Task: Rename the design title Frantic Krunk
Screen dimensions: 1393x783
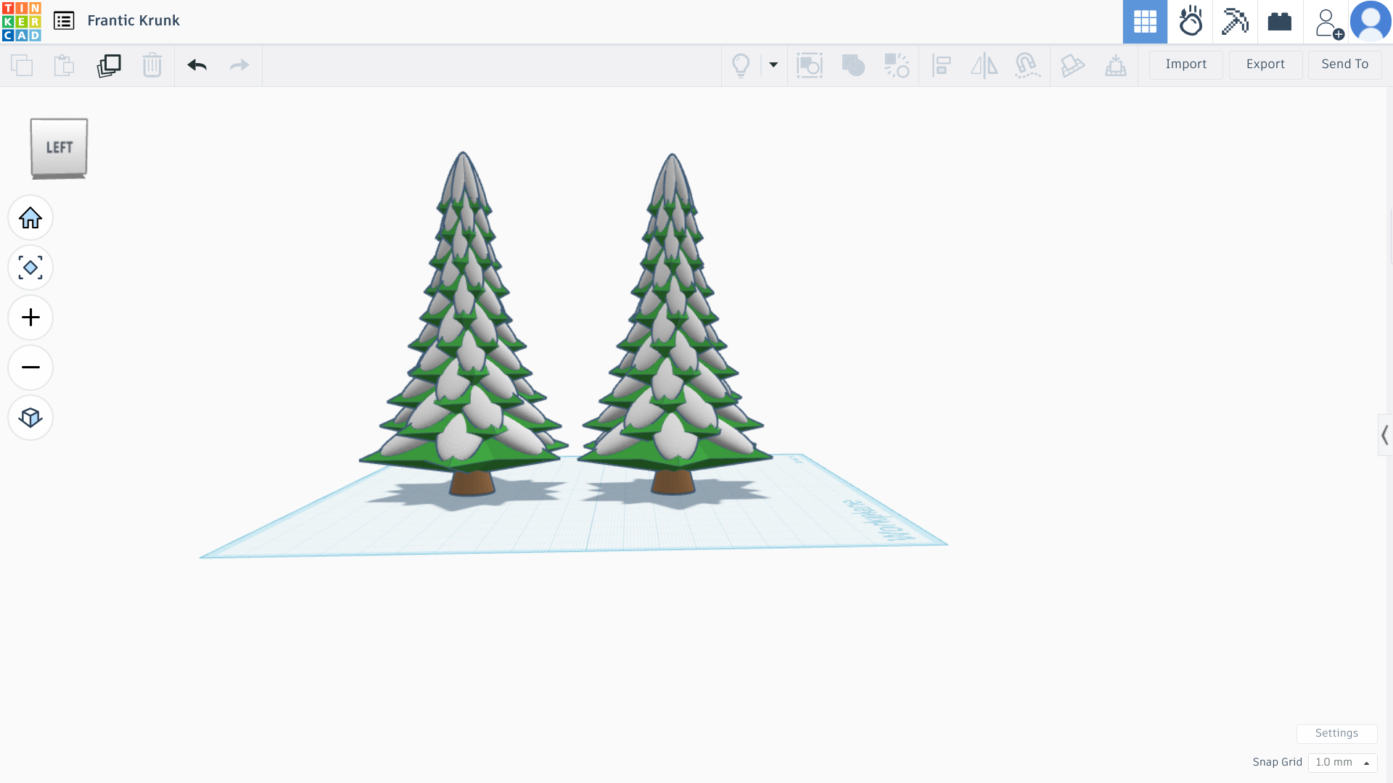Action: [x=133, y=21]
